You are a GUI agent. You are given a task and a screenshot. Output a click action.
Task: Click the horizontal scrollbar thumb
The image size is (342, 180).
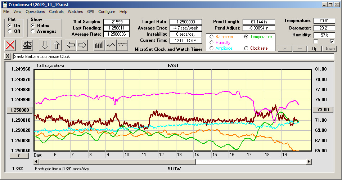point(117,162)
